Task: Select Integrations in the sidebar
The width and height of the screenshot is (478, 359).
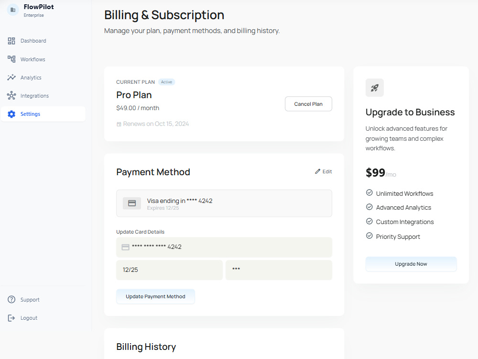Action: (43, 96)
